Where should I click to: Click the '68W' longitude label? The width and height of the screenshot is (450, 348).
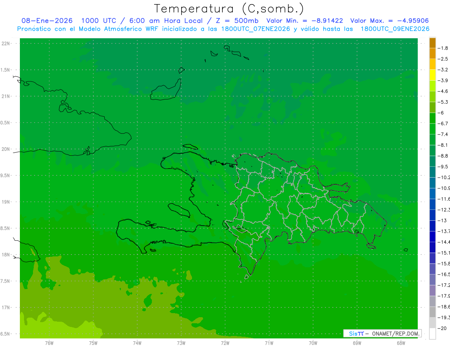[x=400, y=343]
